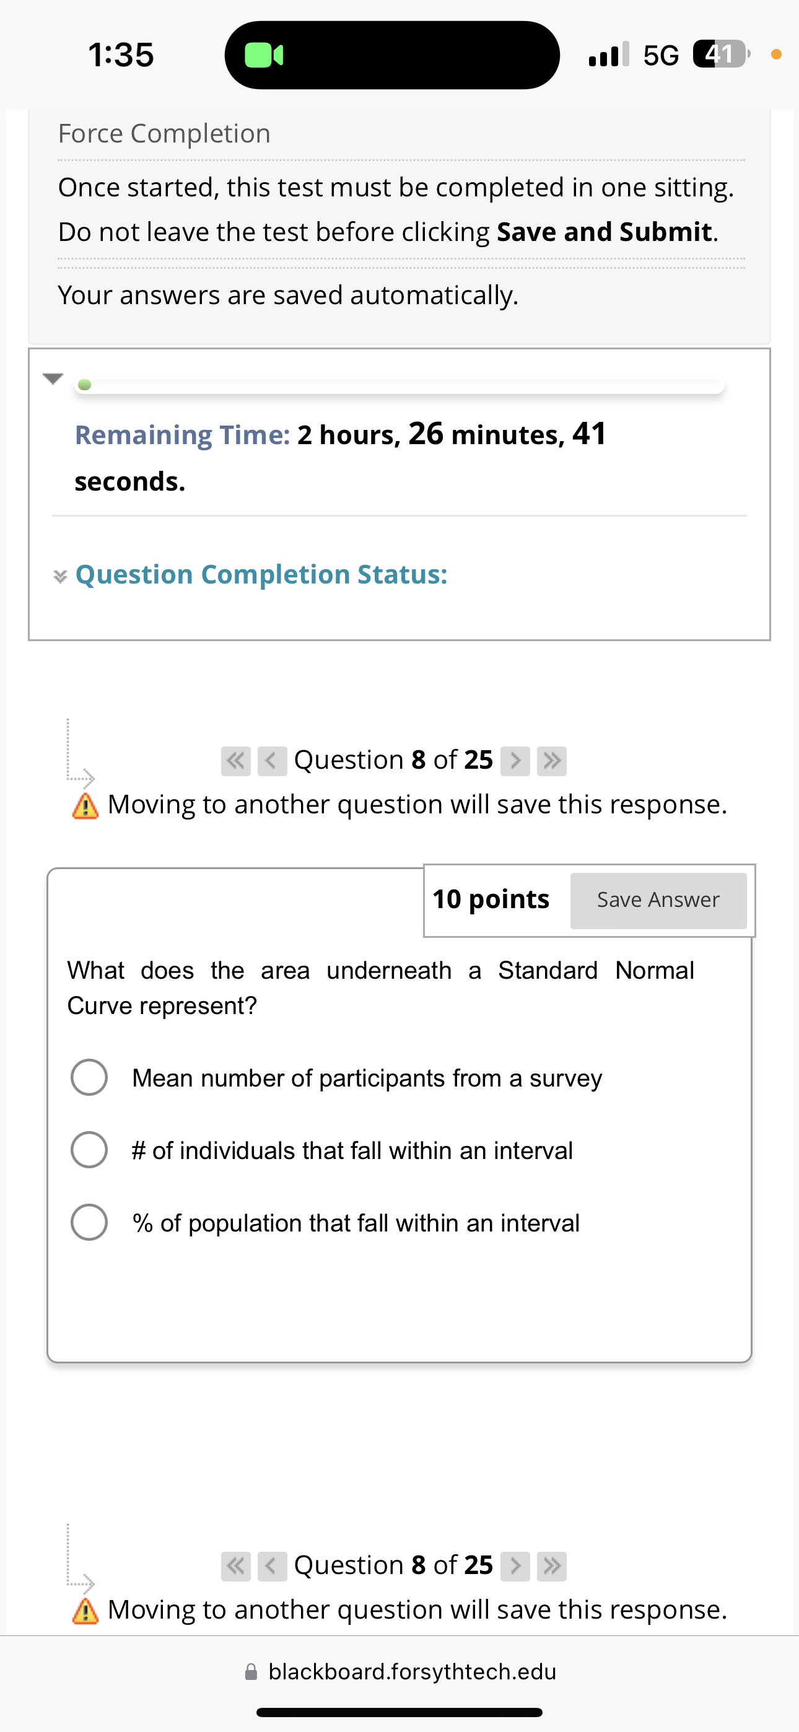Pick '% of population that fall within an interval'
This screenshot has height=1732, width=799.
click(89, 1222)
